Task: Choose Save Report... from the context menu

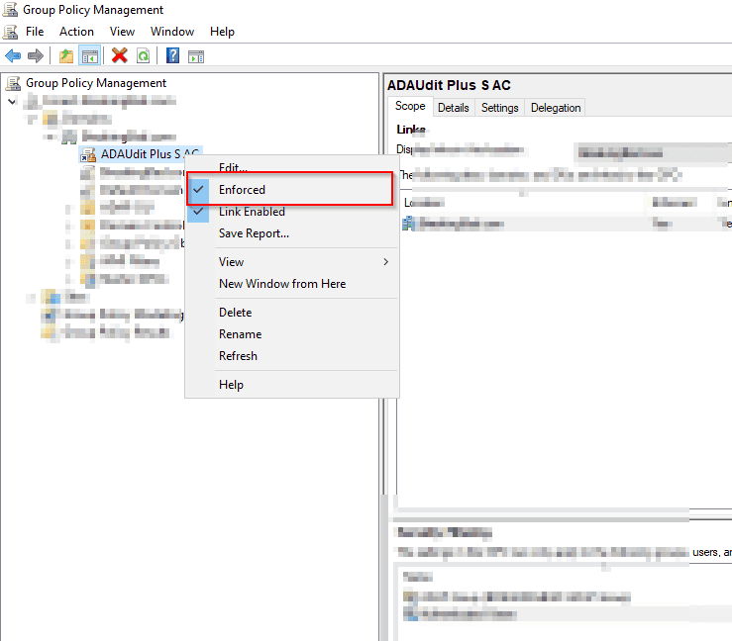Action: tap(254, 233)
